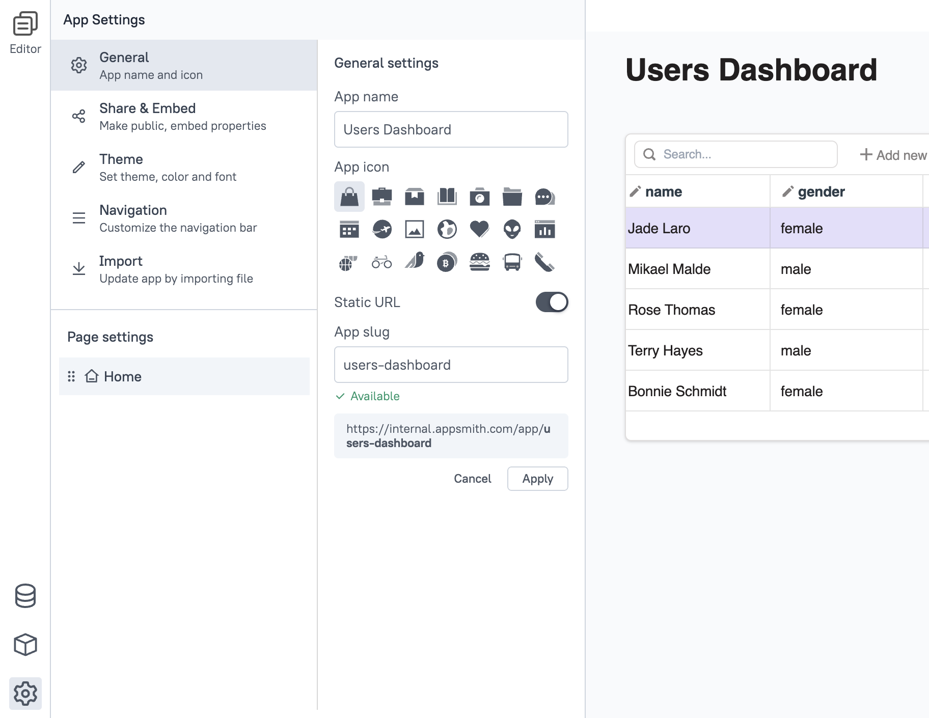The width and height of the screenshot is (929, 718).
Task: Choose the bus app icon
Action: pyautogui.click(x=512, y=262)
